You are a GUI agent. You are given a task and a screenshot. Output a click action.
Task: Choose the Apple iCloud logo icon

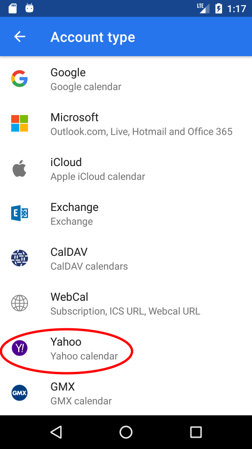tap(20, 168)
